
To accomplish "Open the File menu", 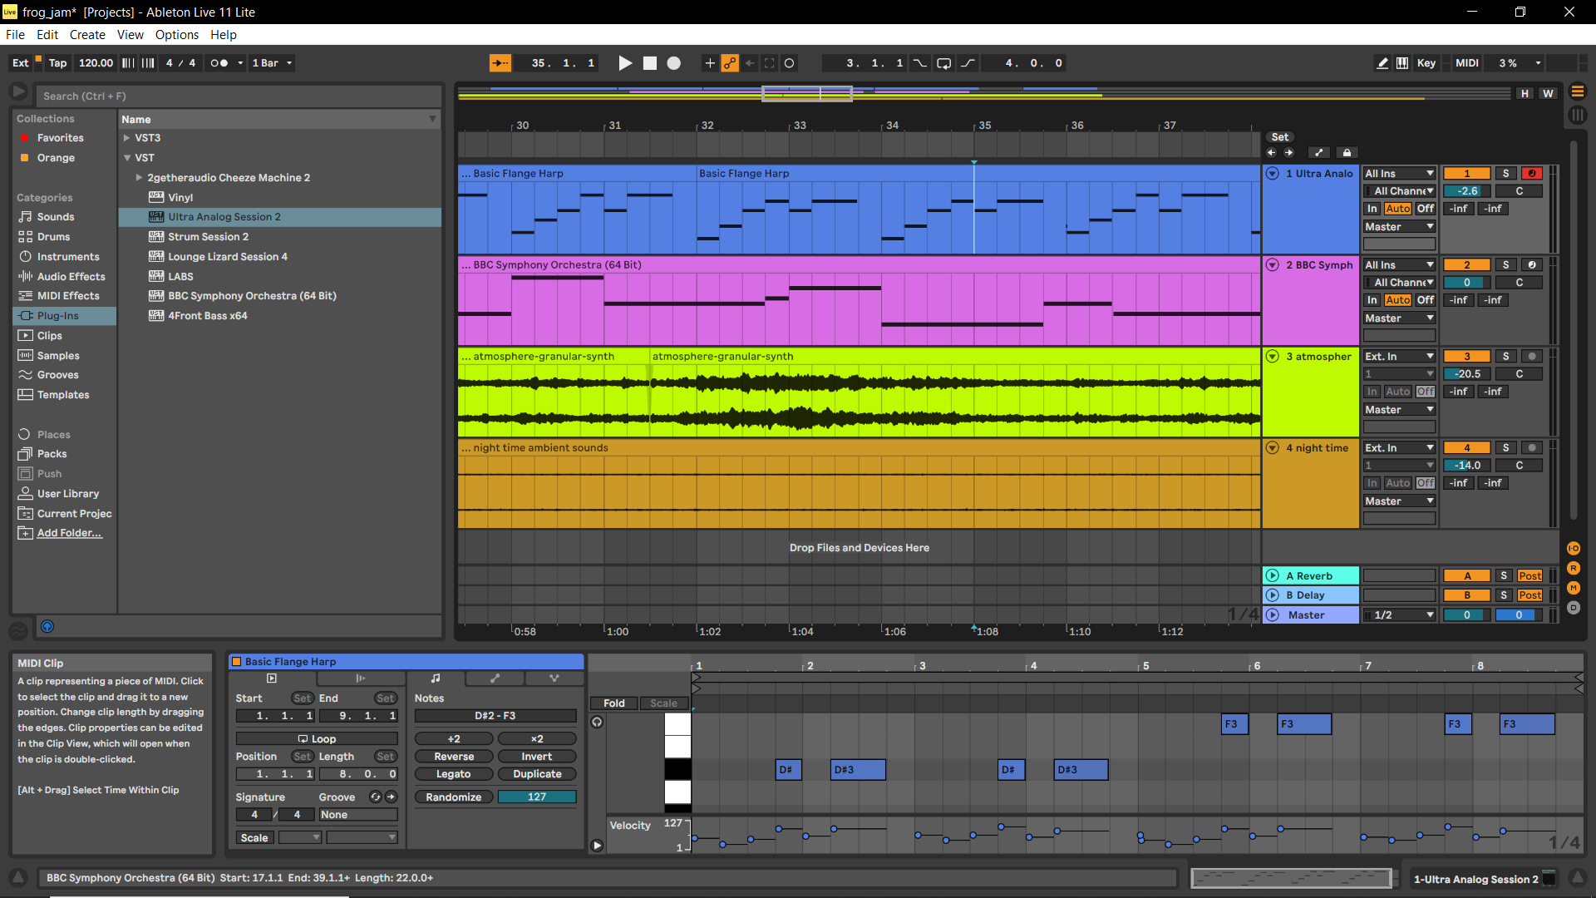I will point(15,35).
